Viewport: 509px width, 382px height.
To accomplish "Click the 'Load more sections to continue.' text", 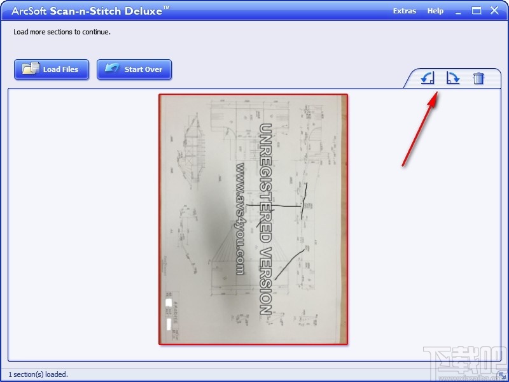I will coord(62,32).
